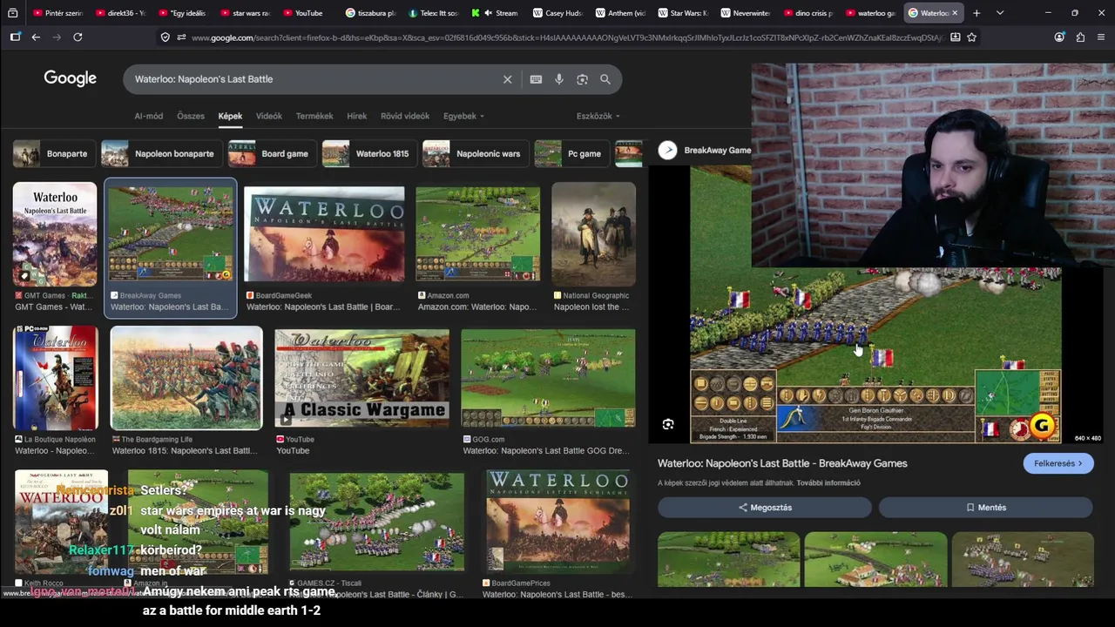The height and width of the screenshot is (627, 1115).
Task: Clear the search box with X icon
Action: click(x=507, y=79)
